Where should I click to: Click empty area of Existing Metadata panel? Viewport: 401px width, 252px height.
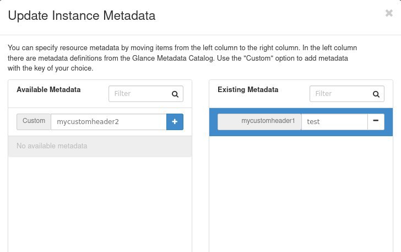pyautogui.click(x=301, y=195)
